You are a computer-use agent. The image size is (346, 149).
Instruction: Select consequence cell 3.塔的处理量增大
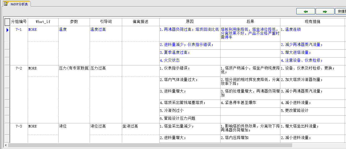[x=250, y=94]
